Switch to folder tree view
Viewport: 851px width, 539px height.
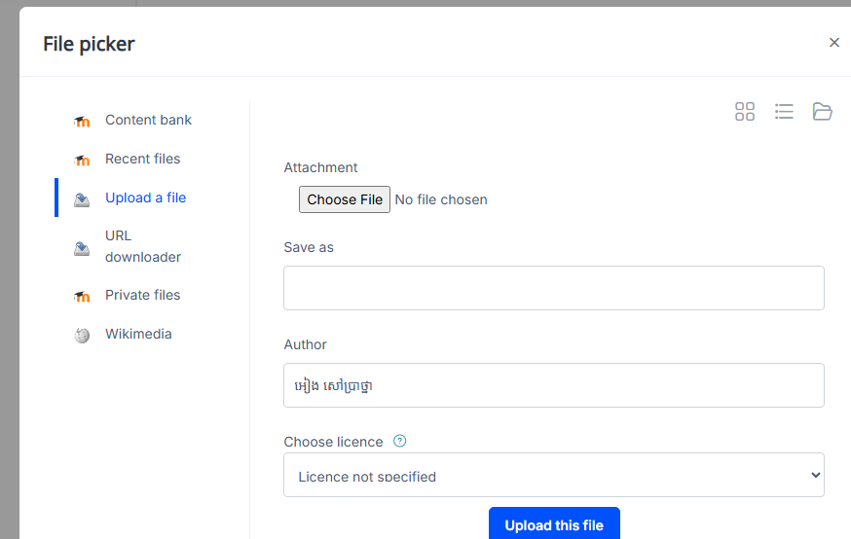coord(823,112)
